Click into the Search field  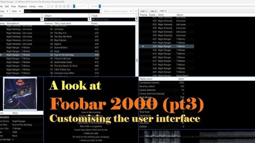(x=62, y=11)
